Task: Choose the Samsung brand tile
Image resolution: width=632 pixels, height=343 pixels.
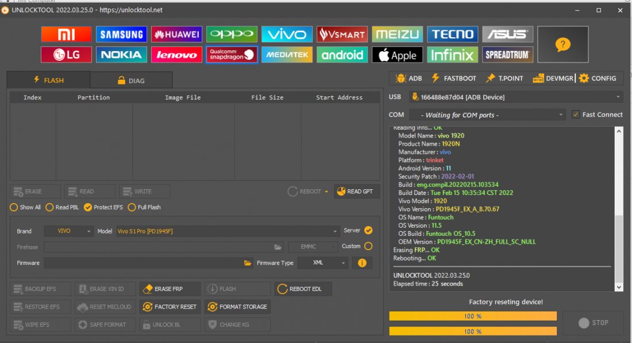Action: click(121, 34)
